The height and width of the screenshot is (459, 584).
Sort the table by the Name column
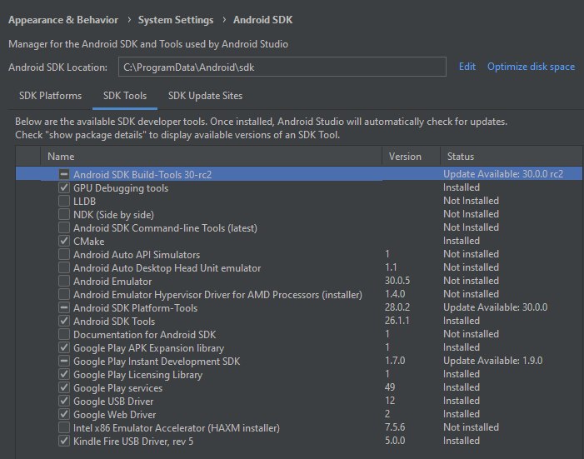[x=211, y=157]
